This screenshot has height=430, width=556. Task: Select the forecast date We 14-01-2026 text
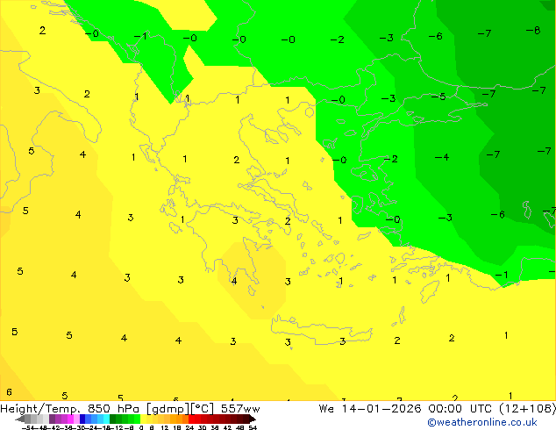pos(370,409)
